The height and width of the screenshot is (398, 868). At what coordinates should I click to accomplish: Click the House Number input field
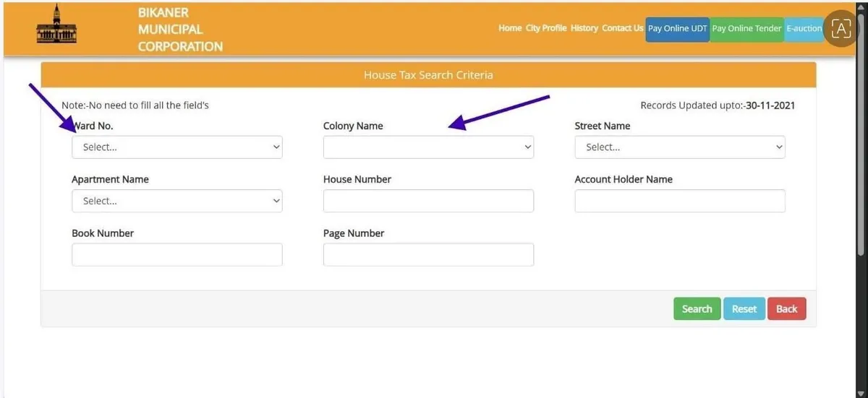click(x=428, y=202)
